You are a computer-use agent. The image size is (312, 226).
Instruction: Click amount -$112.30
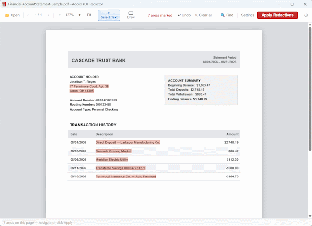[232, 160]
